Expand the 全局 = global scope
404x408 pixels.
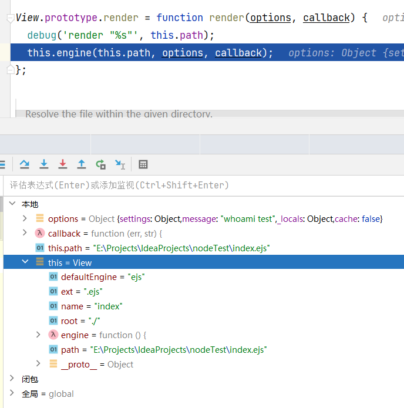12,393
